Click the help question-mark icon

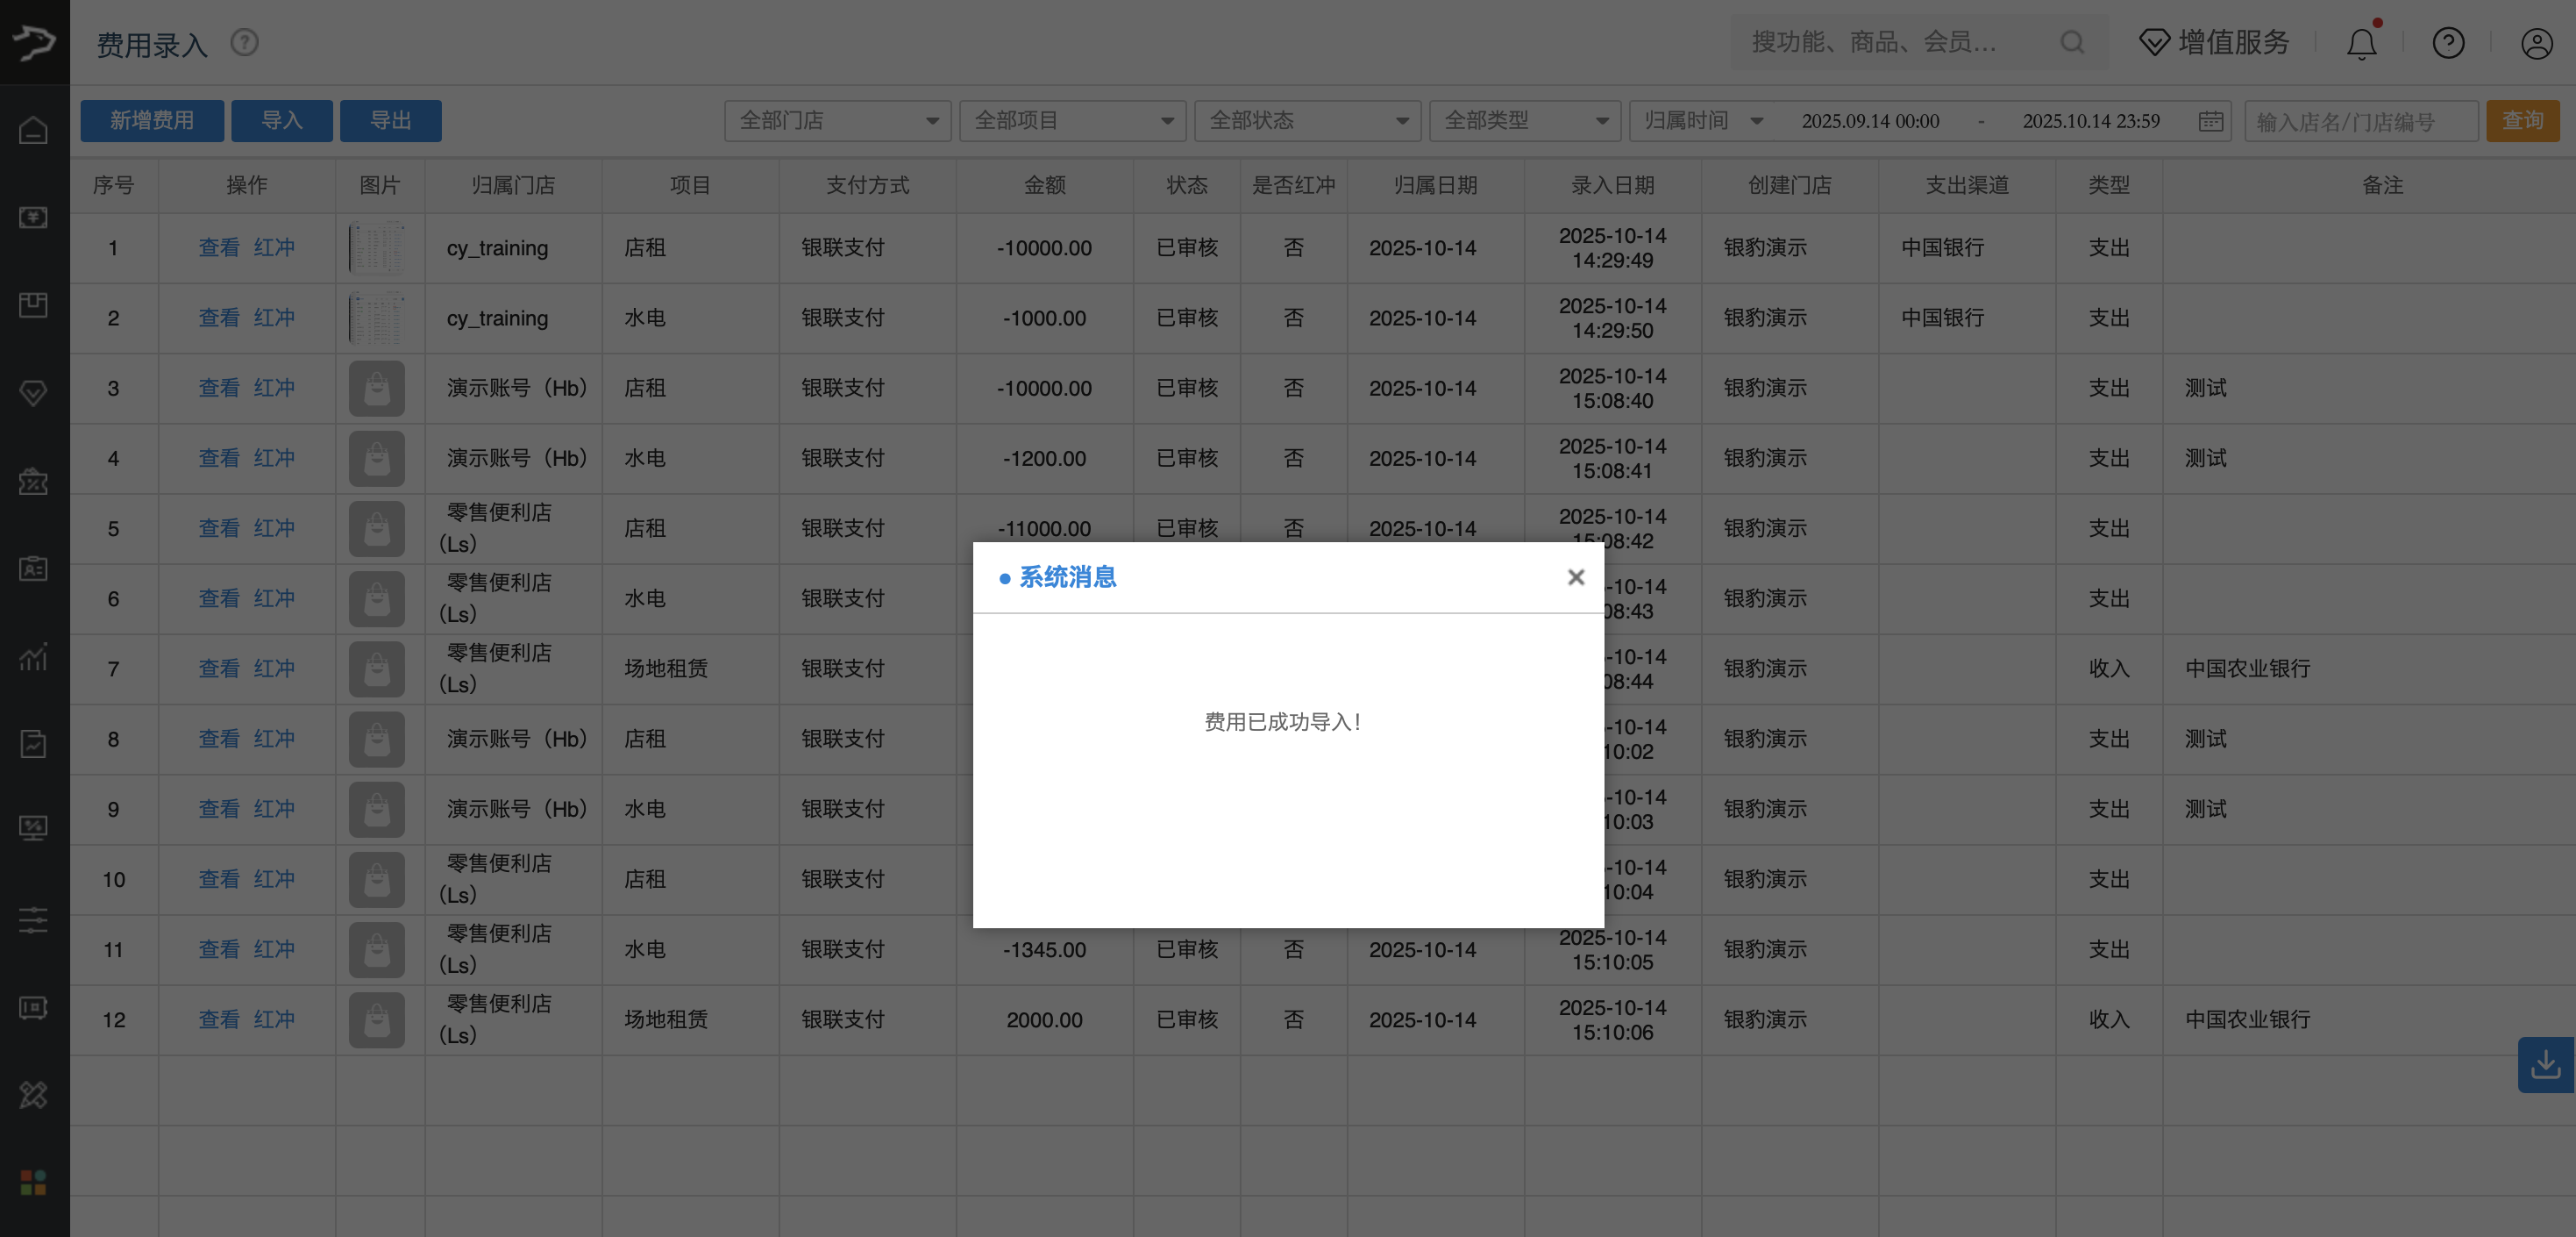coord(2448,42)
